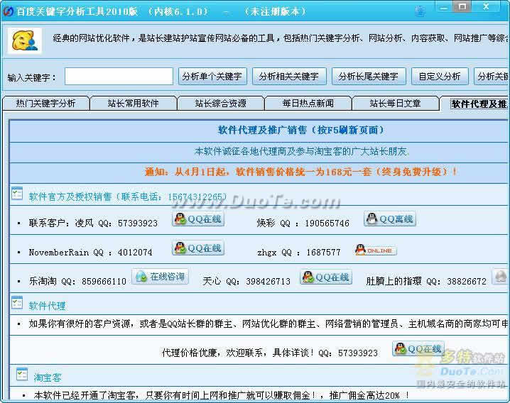
Task: Click the text 焕彩 QQ: 190565746
Action: click(x=303, y=223)
